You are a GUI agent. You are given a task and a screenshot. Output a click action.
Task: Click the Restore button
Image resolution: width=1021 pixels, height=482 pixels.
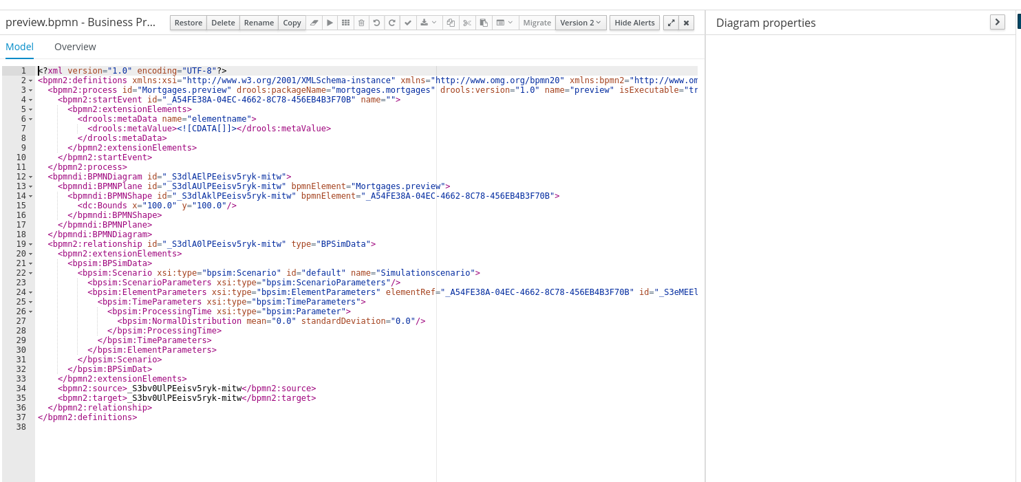pyautogui.click(x=189, y=23)
